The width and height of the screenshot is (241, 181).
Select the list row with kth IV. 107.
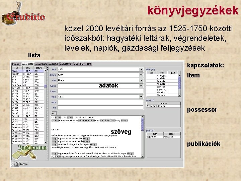coord(28,133)
